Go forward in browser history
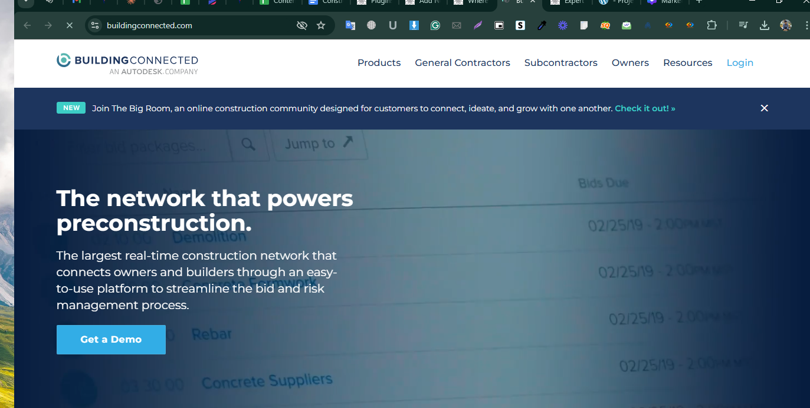This screenshot has height=408, width=810. [48, 25]
